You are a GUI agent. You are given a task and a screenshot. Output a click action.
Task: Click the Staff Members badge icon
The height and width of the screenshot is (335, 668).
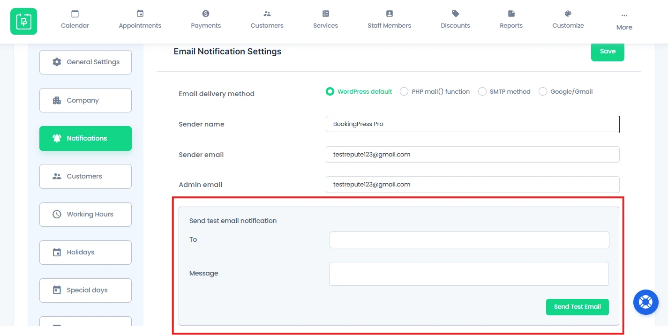click(390, 14)
